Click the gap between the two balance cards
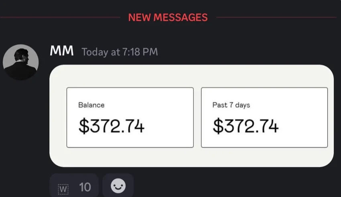This screenshot has height=197, width=341. (x=197, y=118)
